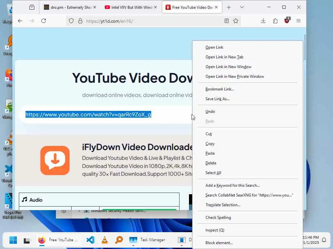Close the Intel VIIV tab
333x249 pixels.
pos(155,7)
